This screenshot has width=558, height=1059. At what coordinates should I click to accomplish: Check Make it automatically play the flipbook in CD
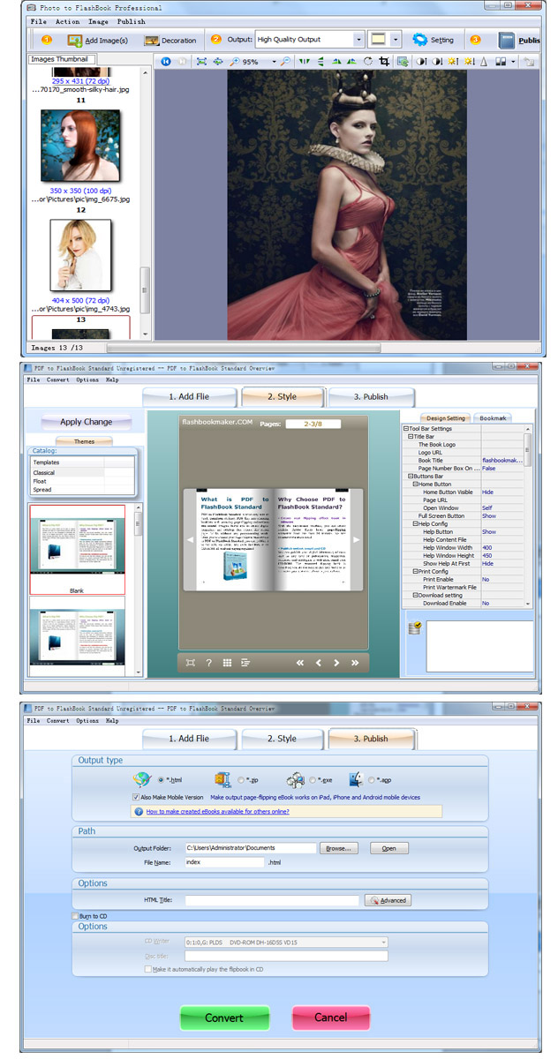[147, 969]
